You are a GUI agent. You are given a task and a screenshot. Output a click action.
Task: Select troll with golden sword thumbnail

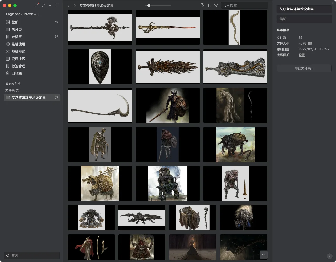click(235, 183)
